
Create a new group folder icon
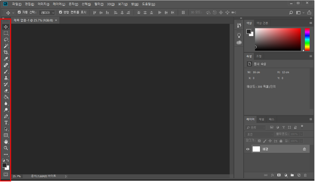point(292,175)
